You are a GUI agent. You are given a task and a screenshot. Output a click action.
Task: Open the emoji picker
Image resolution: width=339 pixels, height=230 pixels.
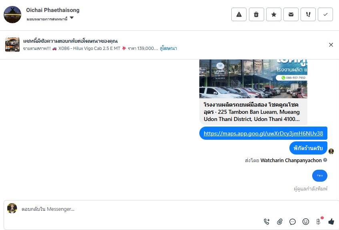(x=306, y=222)
